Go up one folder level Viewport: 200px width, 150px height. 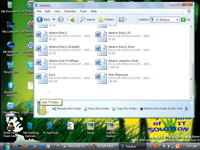click(73, 19)
